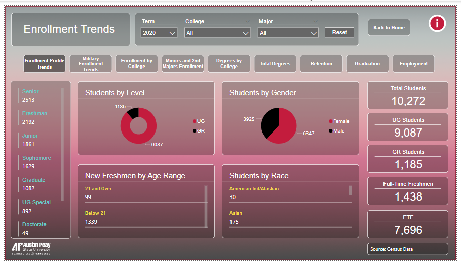Click the Austin Peay State University logo
Viewport: 461px width, 263px height.
coord(31,248)
